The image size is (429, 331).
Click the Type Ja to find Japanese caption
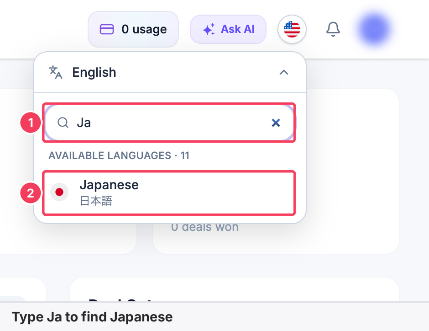tap(92, 317)
